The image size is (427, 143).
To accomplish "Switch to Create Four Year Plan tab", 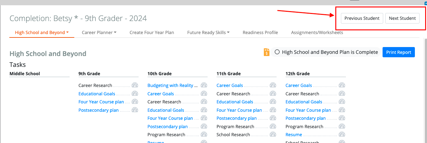I will pos(152,32).
